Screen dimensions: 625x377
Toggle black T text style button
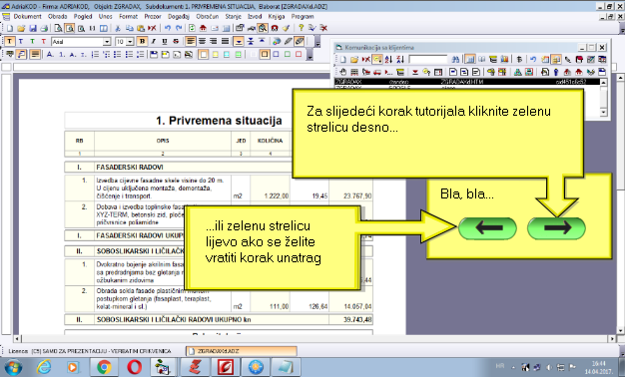[10, 42]
